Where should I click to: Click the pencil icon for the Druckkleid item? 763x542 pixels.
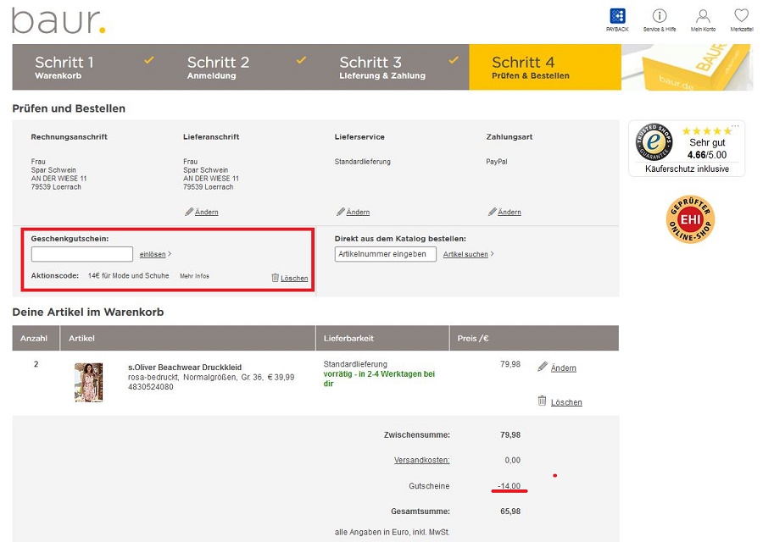pyautogui.click(x=543, y=367)
